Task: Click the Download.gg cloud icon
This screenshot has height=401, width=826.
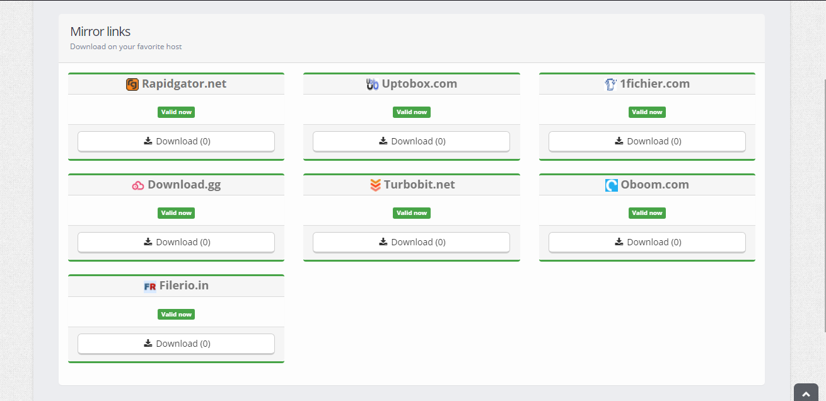Action: [138, 185]
